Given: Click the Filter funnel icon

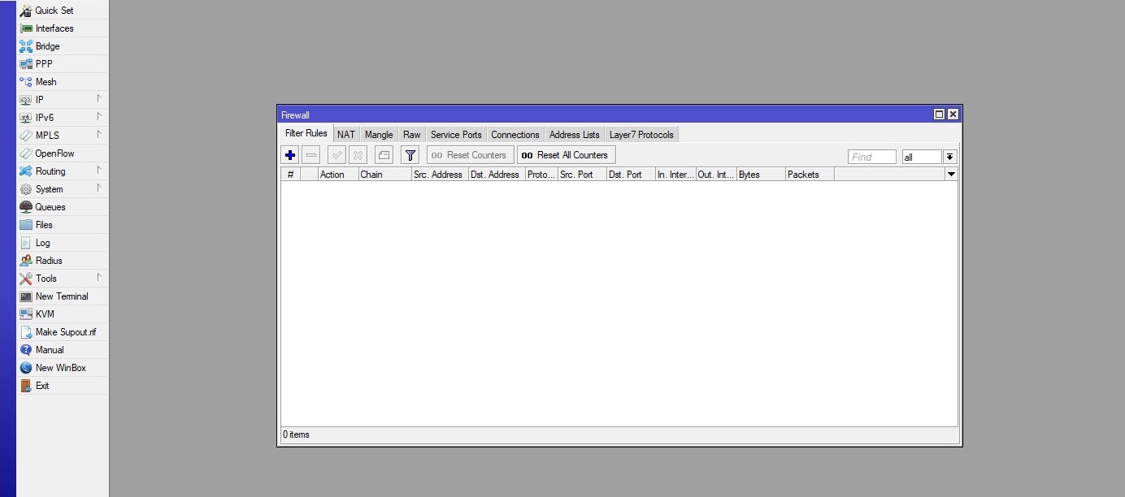Looking at the screenshot, I should pyautogui.click(x=410, y=155).
